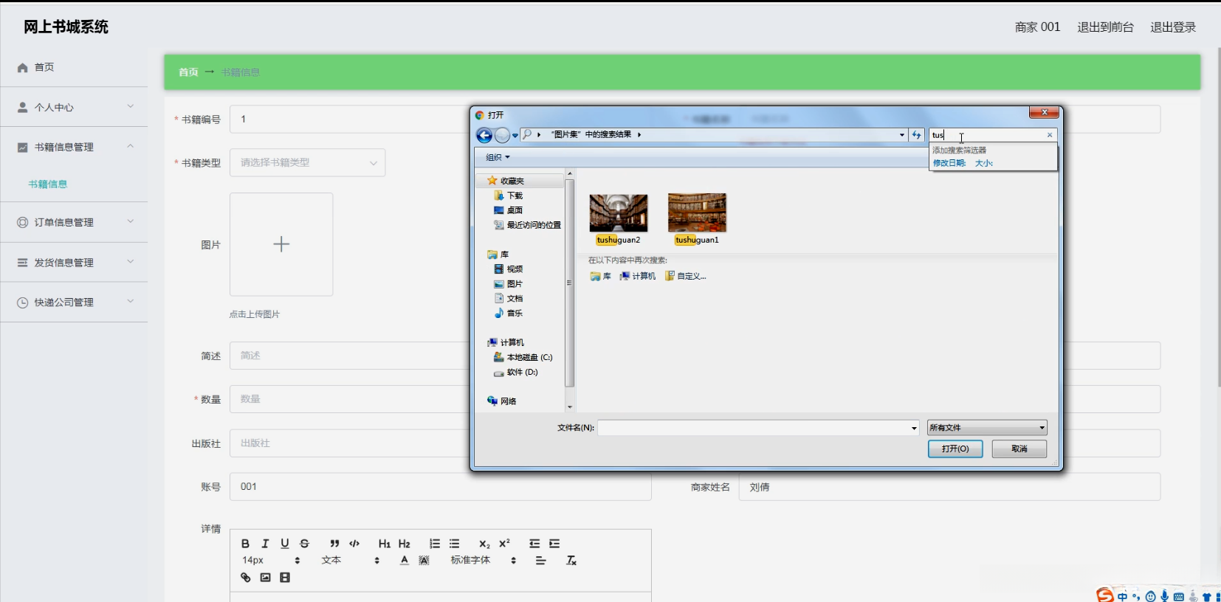The height and width of the screenshot is (602, 1221).
Task: Create a bulleted list in the editor
Action: [455, 544]
